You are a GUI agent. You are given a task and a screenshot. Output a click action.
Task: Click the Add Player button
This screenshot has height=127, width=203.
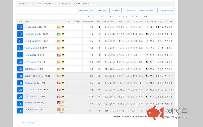[x=102, y=10]
